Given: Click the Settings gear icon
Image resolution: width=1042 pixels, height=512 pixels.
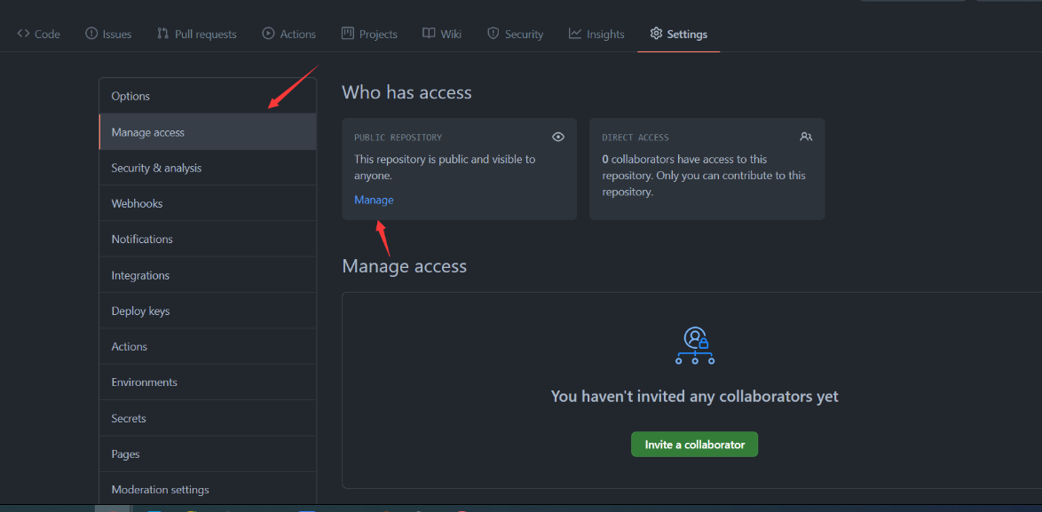Looking at the screenshot, I should click(656, 33).
